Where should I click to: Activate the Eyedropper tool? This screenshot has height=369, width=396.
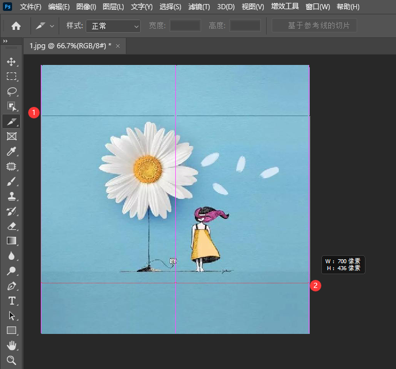(11, 152)
